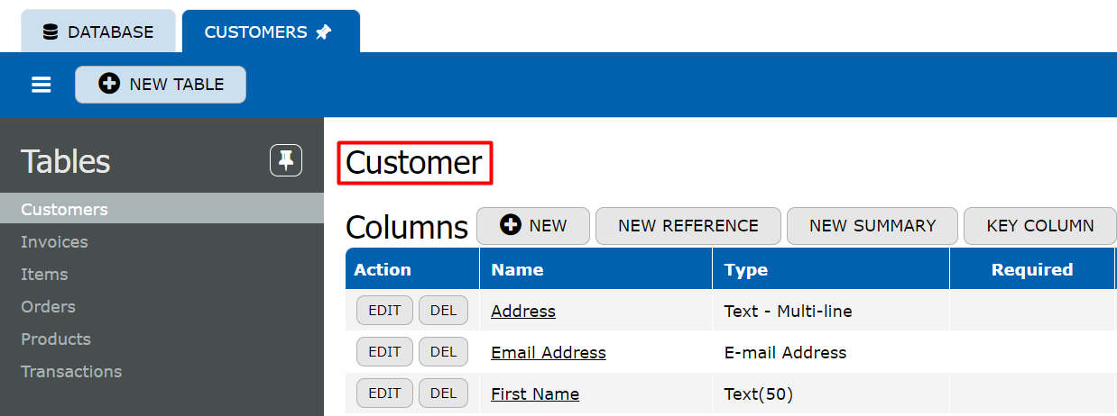Click the Type column header

(x=831, y=269)
